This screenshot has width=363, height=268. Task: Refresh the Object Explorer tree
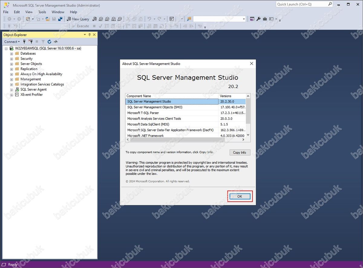pyautogui.click(x=49, y=42)
